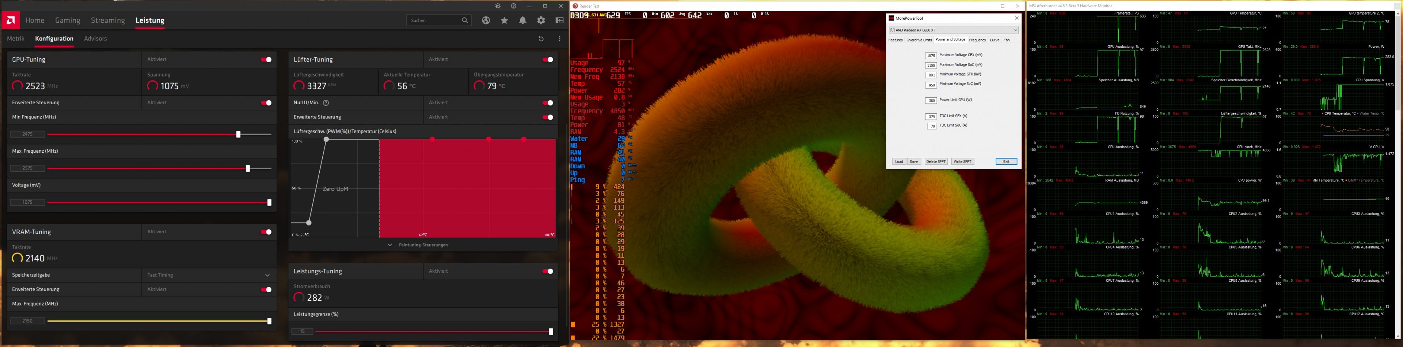This screenshot has width=1403, height=347.
Task: Click the Power Limit GPU field
Action: pos(931,101)
